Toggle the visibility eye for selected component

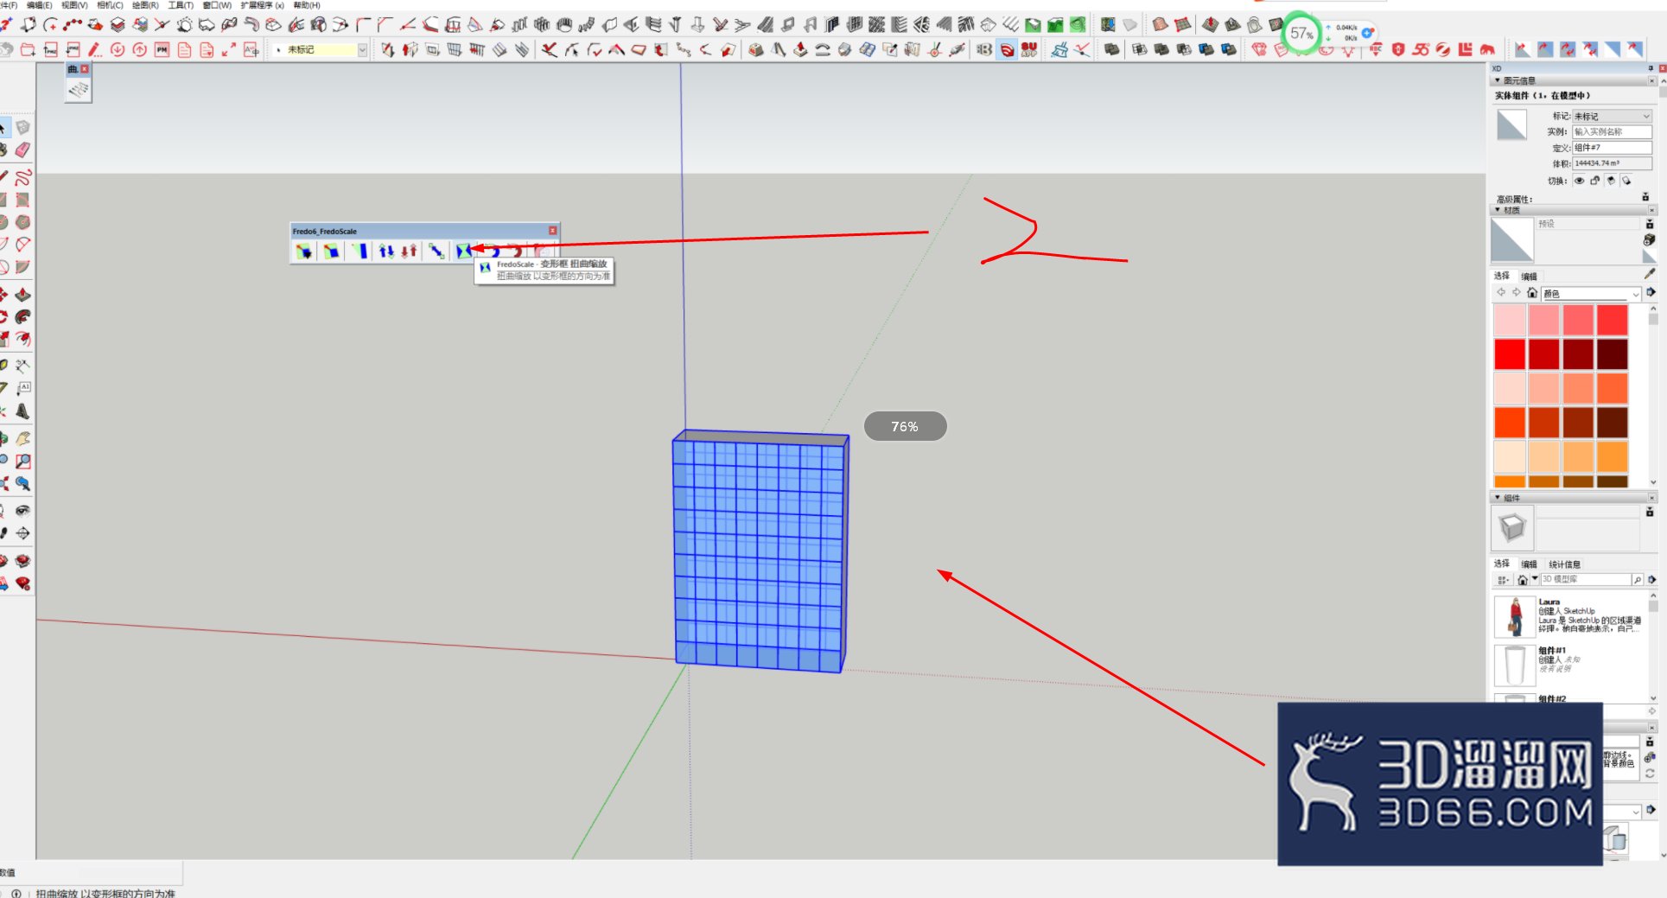pyautogui.click(x=1580, y=181)
